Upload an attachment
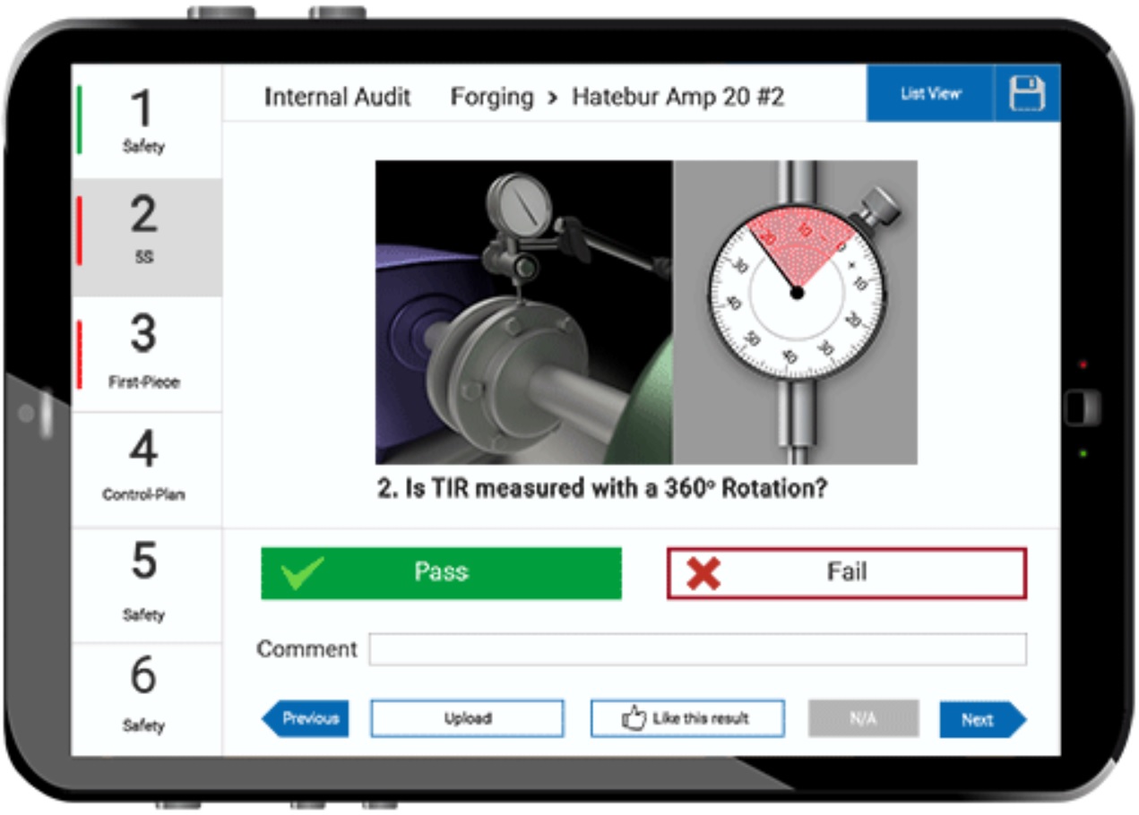This screenshot has height=815, width=1139. coord(467,718)
